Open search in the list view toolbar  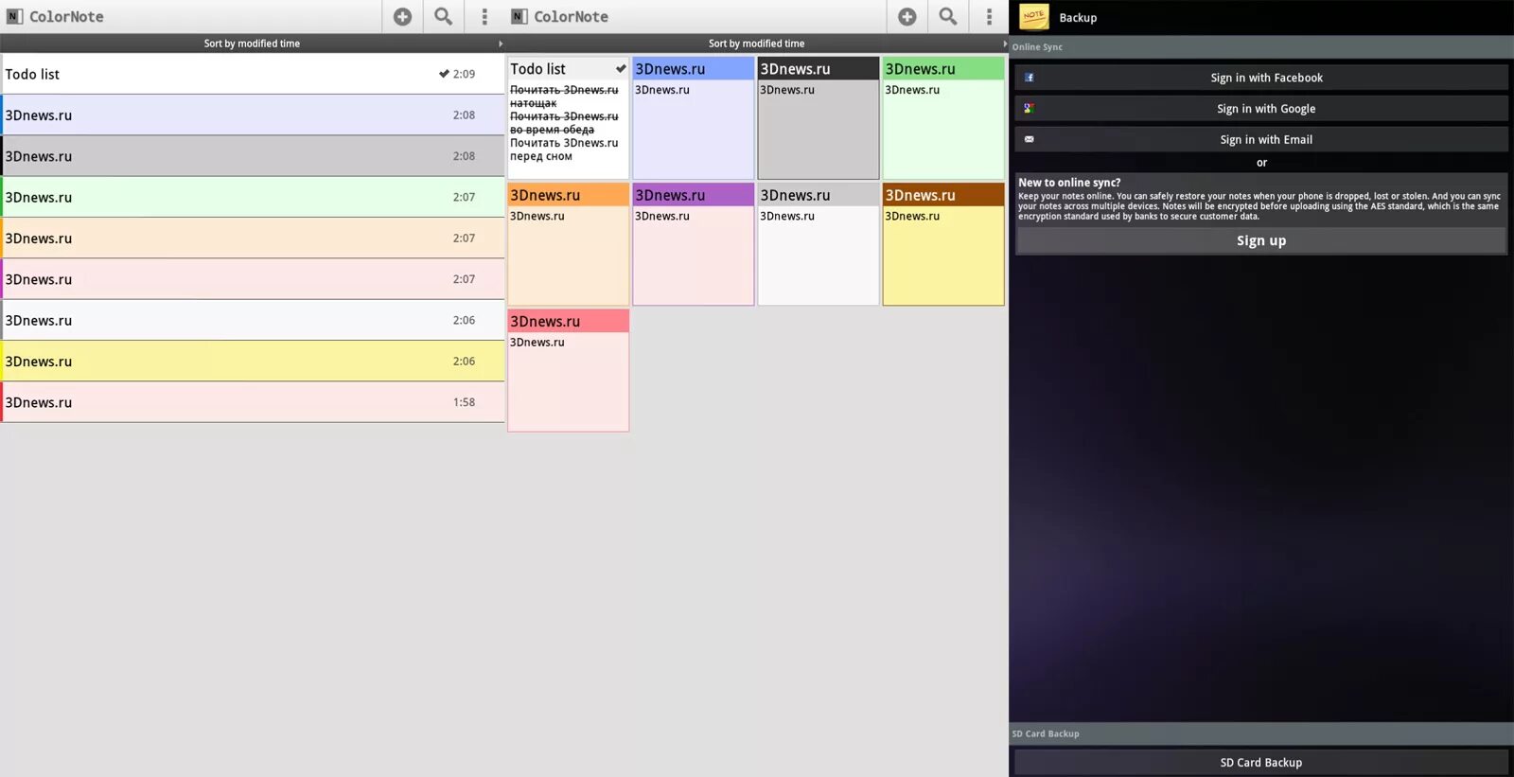click(x=443, y=16)
